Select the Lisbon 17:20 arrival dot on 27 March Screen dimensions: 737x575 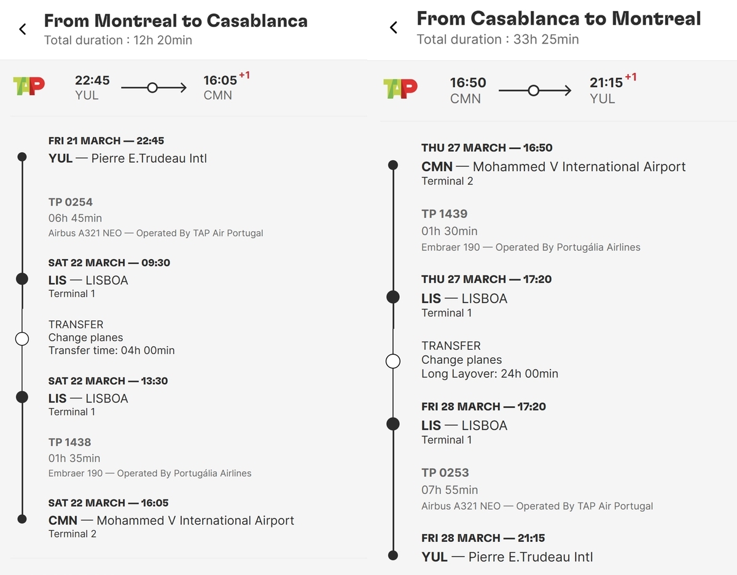[x=393, y=298]
